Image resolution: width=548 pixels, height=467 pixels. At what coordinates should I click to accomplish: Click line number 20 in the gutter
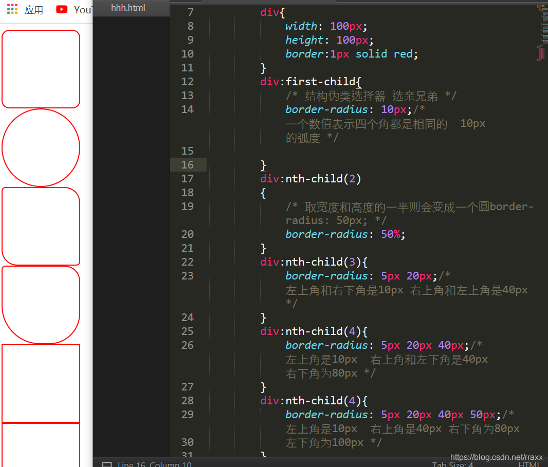coord(187,234)
